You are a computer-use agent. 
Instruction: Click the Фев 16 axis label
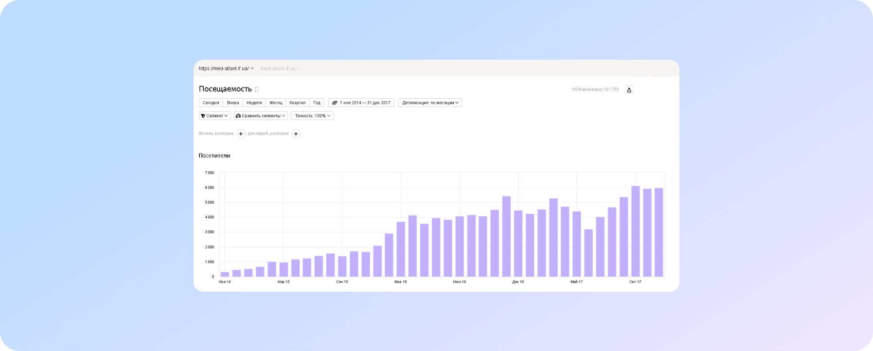pyautogui.click(x=401, y=282)
